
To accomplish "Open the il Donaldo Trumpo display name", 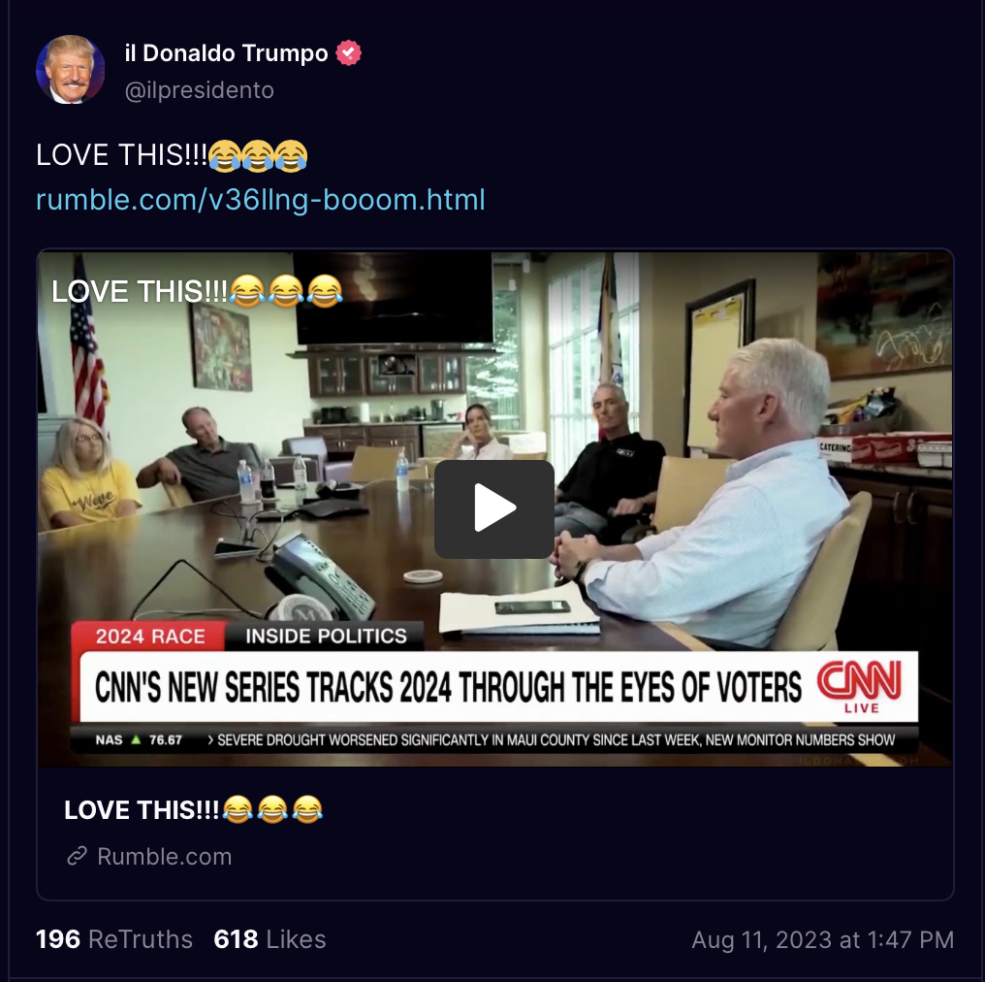I will coord(226,53).
